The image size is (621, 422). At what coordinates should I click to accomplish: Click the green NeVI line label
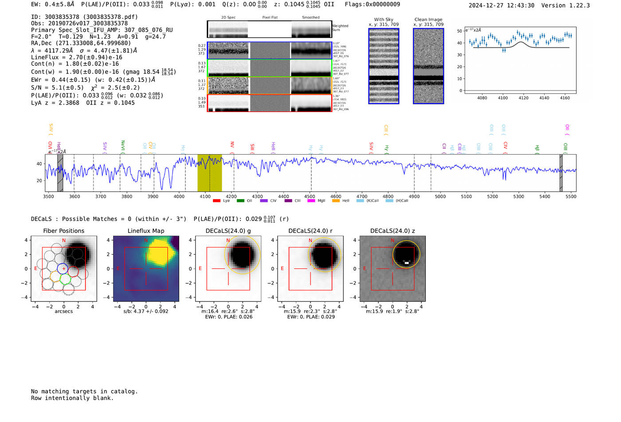(x=123, y=147)
